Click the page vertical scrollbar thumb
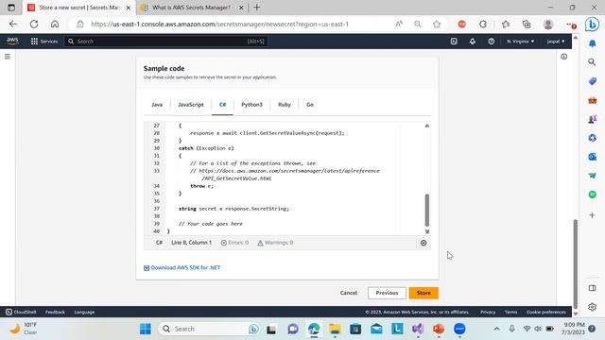605x340 pixels. pos(576,264)
